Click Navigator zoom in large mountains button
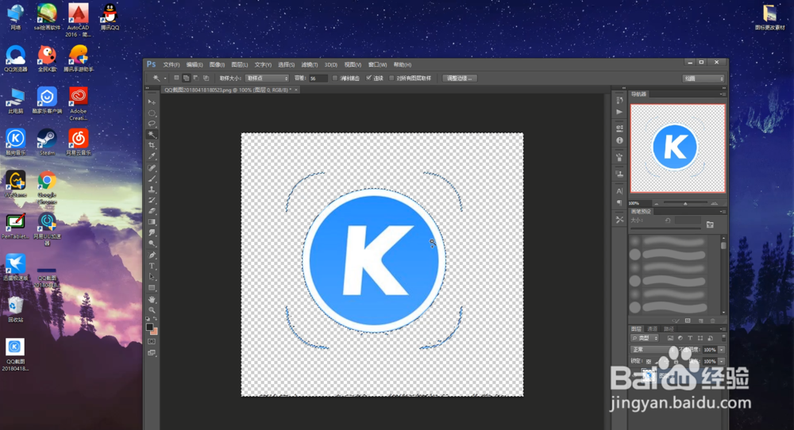The width and height of the screenshot is (794, 430). (x=714, y=203)
